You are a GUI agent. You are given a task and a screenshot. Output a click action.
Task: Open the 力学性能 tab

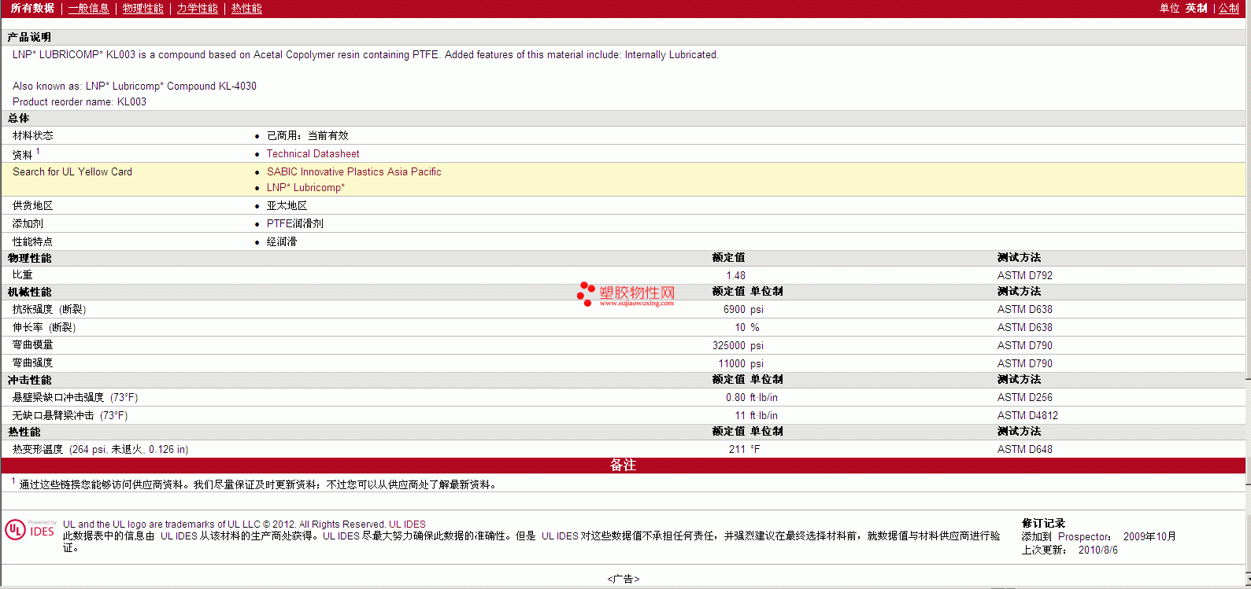[197, 8]
